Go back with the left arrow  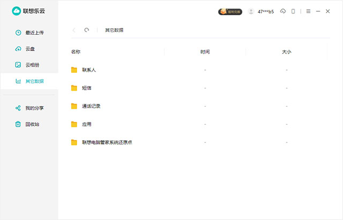(74, 31)
